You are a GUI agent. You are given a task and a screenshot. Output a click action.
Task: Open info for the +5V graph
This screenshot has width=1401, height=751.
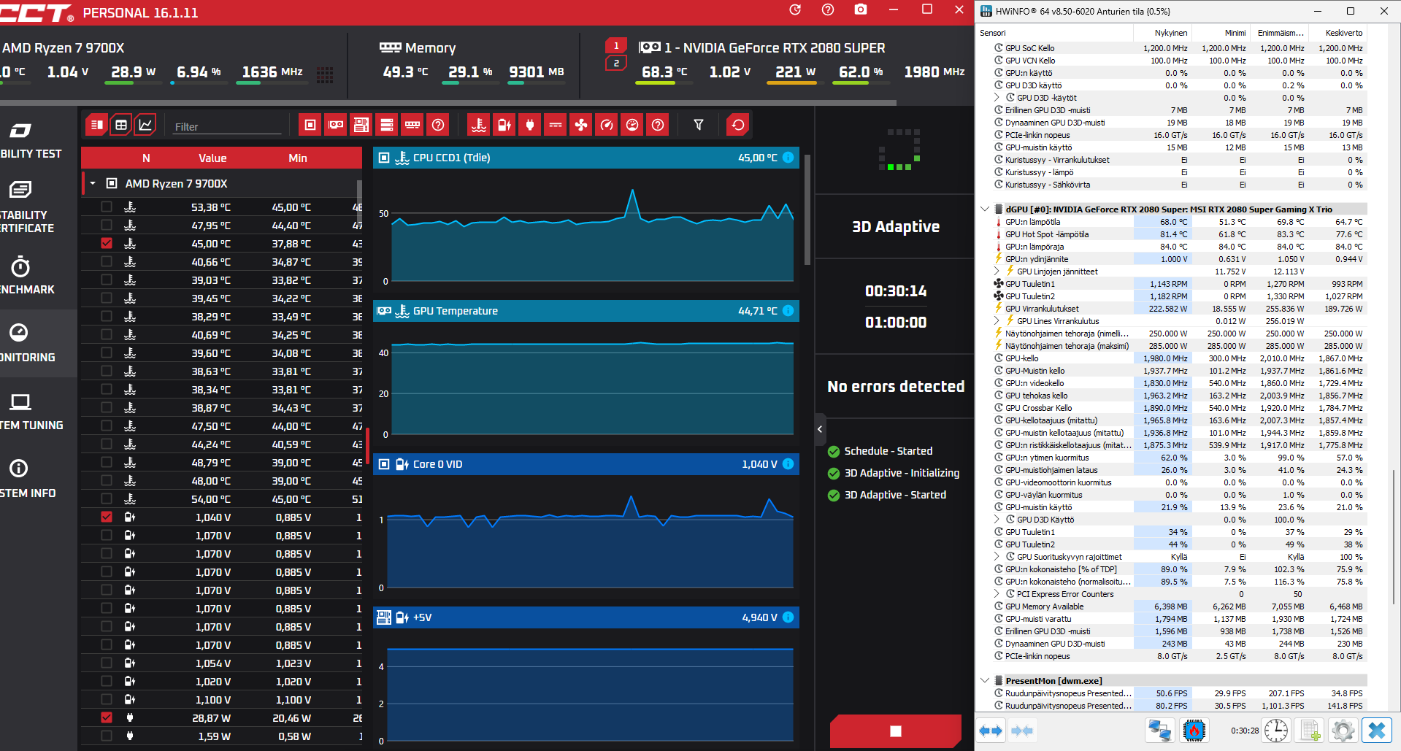click(x=788, y=617)
